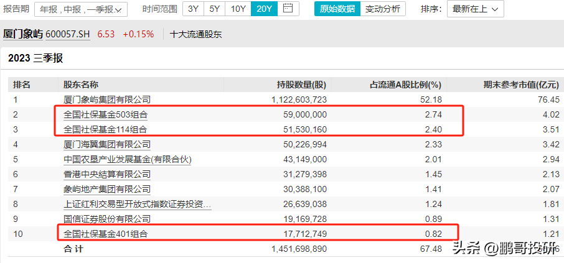Click the 期末参考市值(亿元) column header
This screenshot has height=263, width=564.
(521, 85)
